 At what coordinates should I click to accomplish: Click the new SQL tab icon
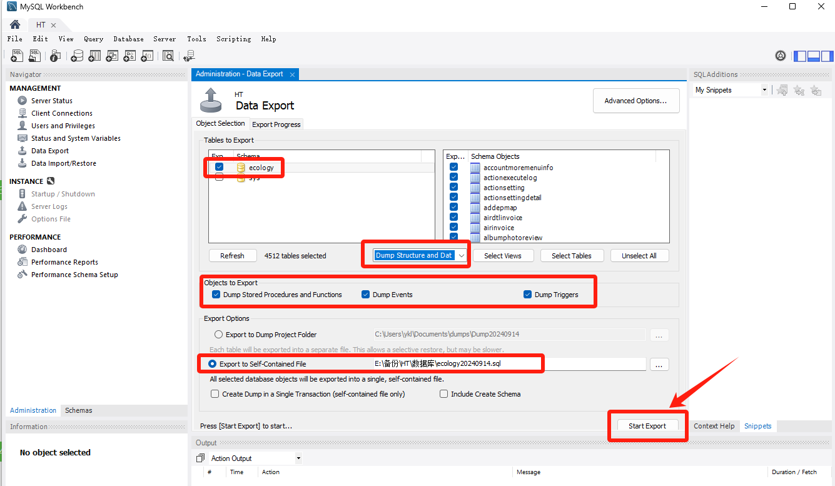tap(17, 56)
